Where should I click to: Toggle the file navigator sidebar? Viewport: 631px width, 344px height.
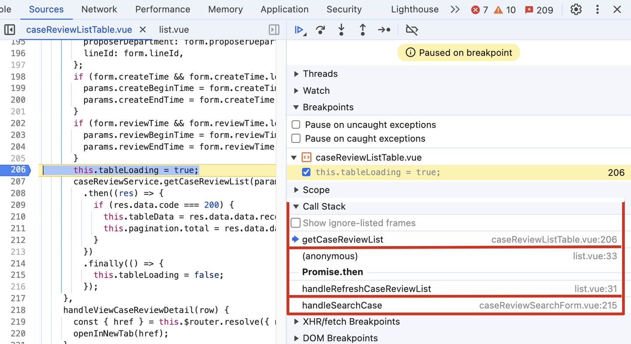10,30
